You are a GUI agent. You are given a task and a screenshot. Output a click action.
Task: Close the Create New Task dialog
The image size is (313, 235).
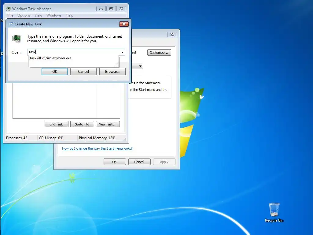(x=124, y=24)
